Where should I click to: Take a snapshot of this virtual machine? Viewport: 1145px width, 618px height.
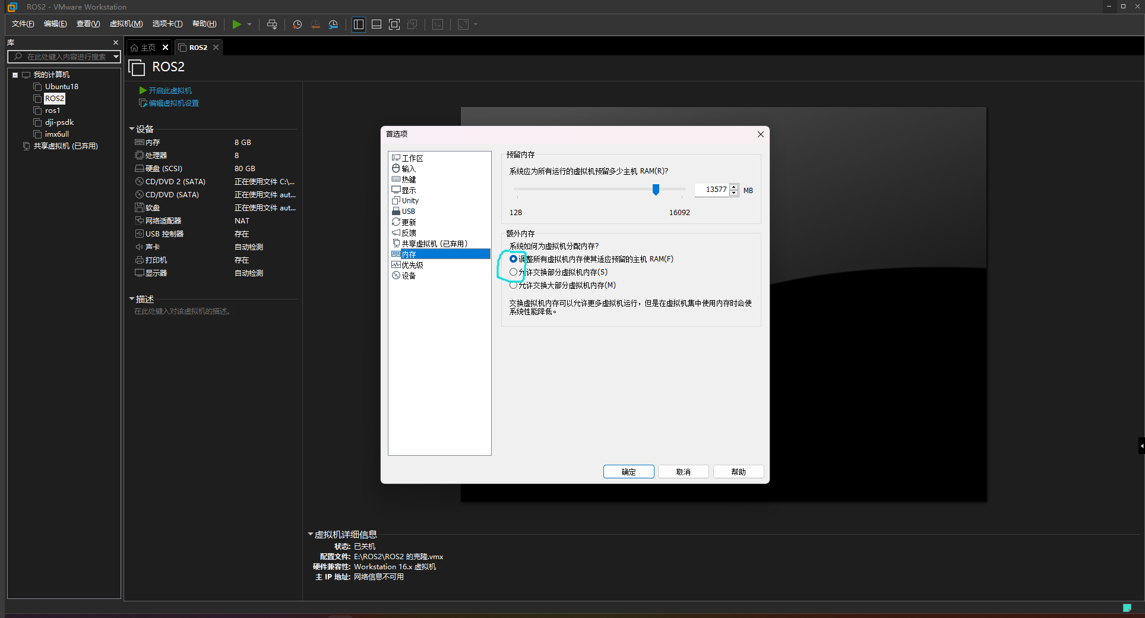[297, 24]
